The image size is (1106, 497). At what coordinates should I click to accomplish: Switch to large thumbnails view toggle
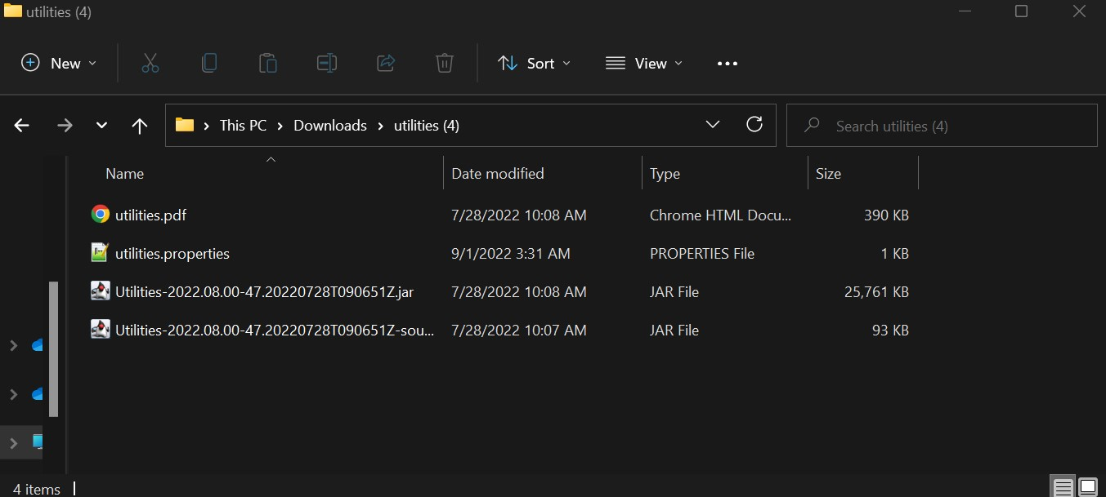[x=1087, y=488]
